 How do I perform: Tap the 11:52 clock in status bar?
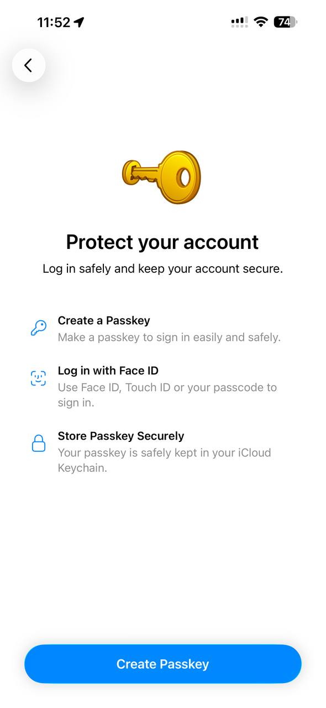click(x=54, y=22)
